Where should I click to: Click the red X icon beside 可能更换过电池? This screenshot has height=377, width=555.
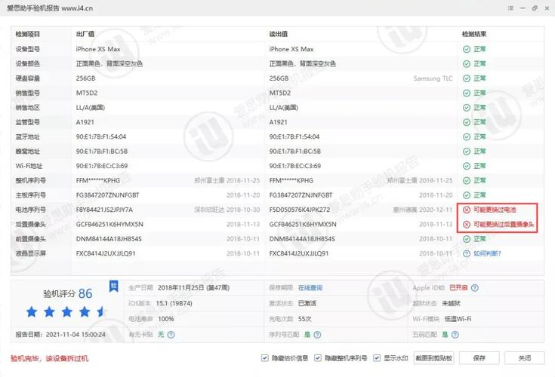(x=467, y=210)
